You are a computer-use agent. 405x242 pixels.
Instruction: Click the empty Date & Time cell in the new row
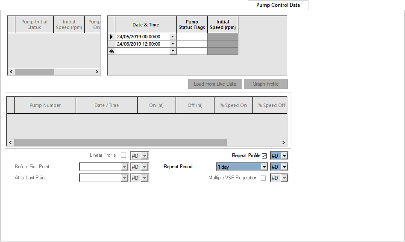click(143, 51)
